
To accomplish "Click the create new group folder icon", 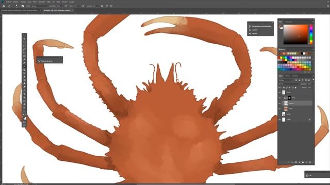I will coord(303,162).
